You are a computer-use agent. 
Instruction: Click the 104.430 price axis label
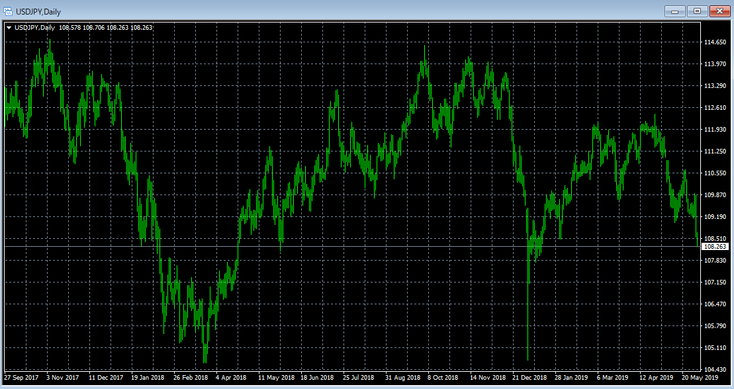715,369
